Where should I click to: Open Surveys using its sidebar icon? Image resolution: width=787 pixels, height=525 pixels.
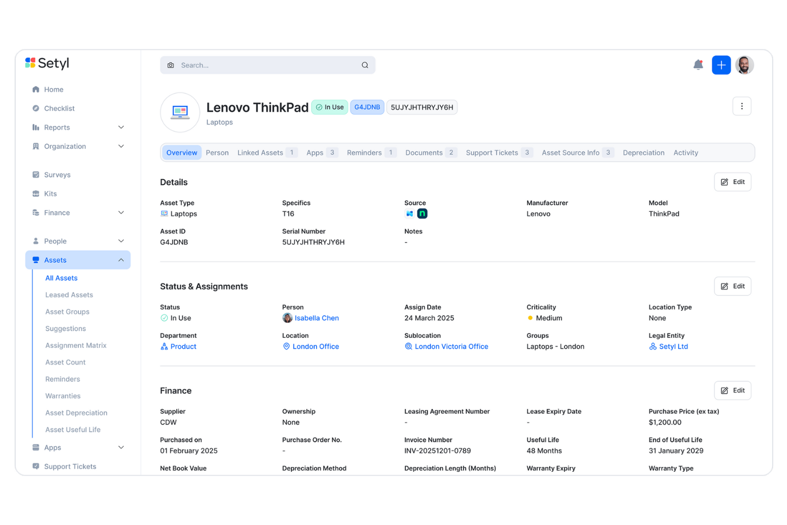click(x=36, y=174)
